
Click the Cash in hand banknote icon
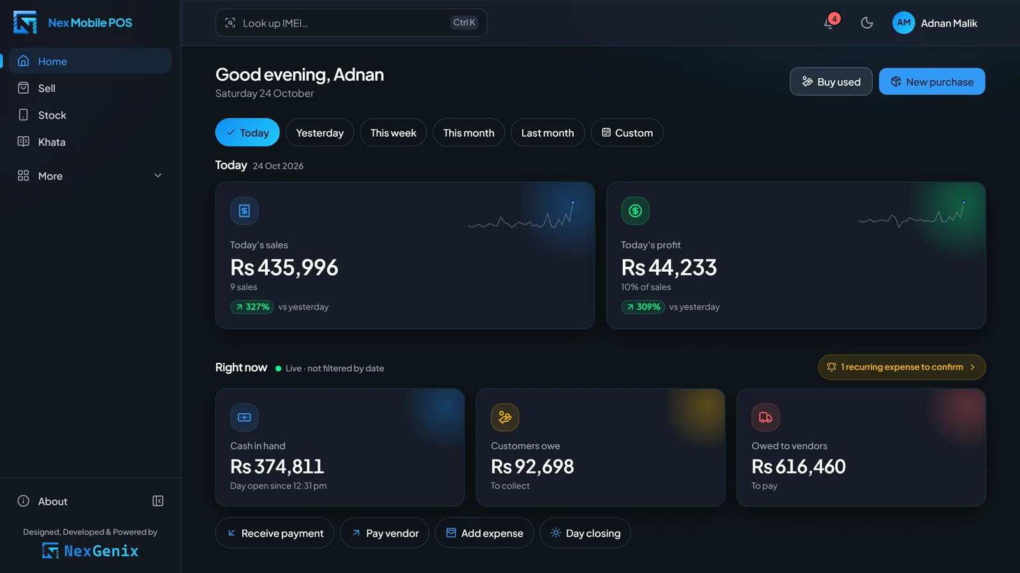tap(244, 418)
